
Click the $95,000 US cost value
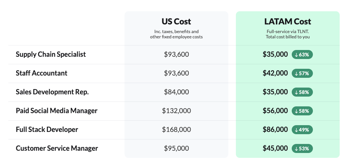[176, 148]
